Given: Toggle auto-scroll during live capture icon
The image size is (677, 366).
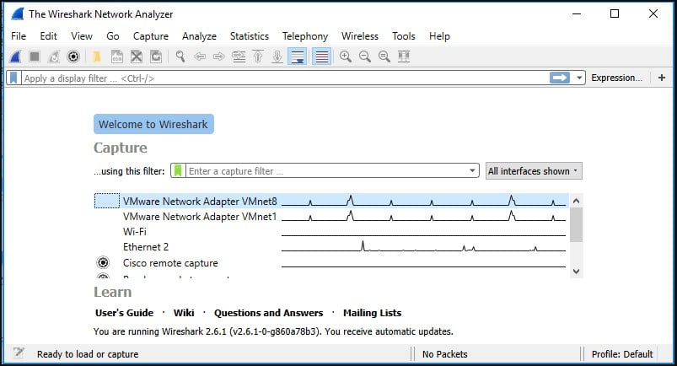Looking at the screenshot, I should pyautogui.click(x=298, y=57).
